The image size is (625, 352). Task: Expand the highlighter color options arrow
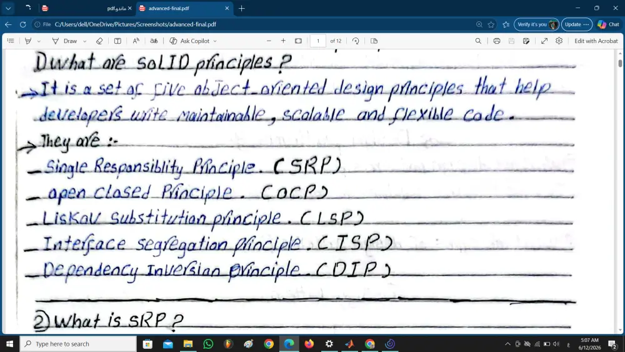39,41
